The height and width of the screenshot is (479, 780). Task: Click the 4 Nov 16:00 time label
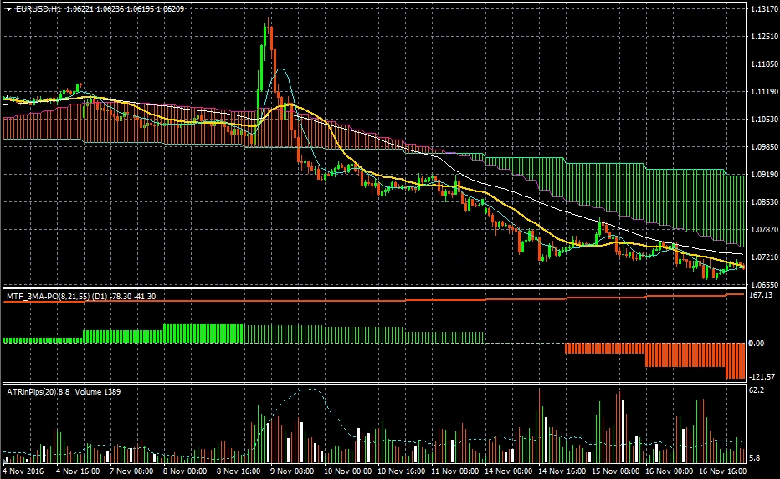tap(78, 471)
